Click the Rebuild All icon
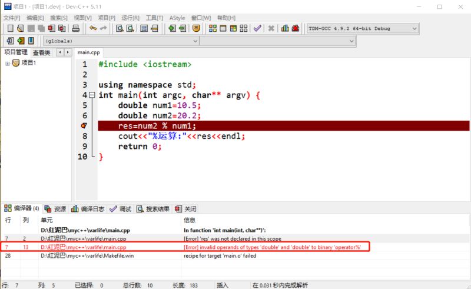The width and height of the screenshot is (471, 289). [x=244, y=28]
